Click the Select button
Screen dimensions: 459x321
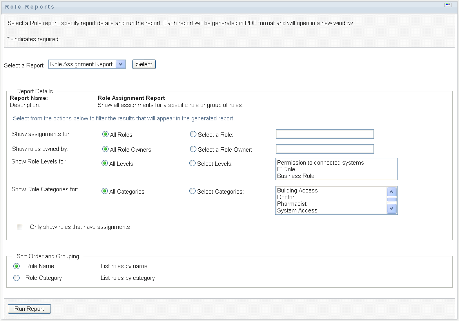[144, 64]
